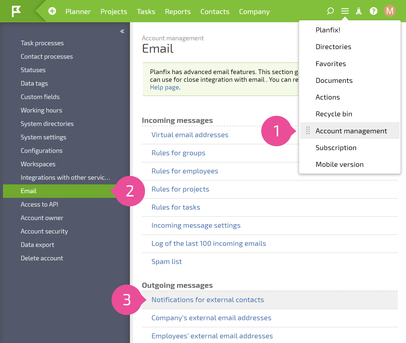
Task: Open System settings in sidebar
Action: pyautogui.click(x=43, y=137)
